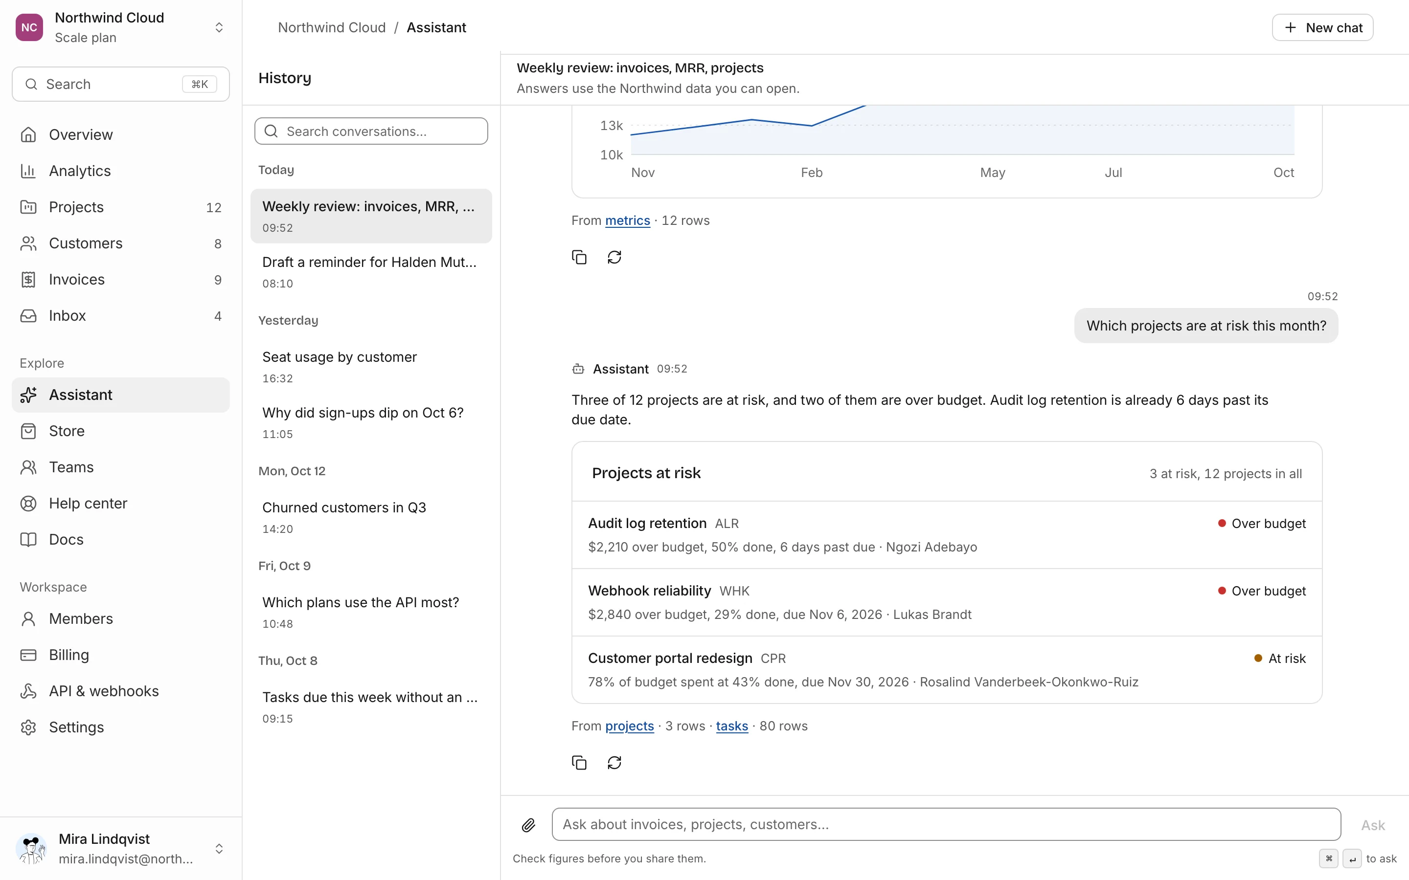1409x880 pixels.
Task: Copy the projects at risk answer
Action: coord(579,763)
